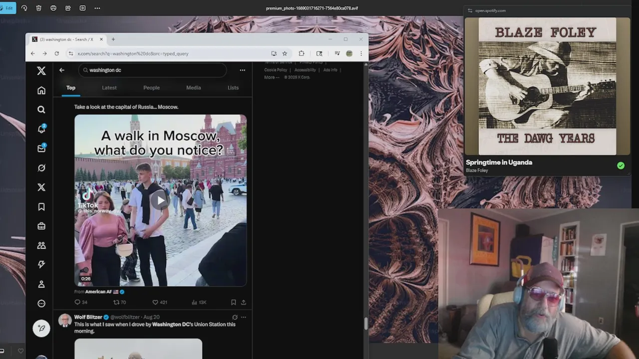The image size is (639, 359).
Task: Play the Moscow walk video
Action: (x=160, y=200)
